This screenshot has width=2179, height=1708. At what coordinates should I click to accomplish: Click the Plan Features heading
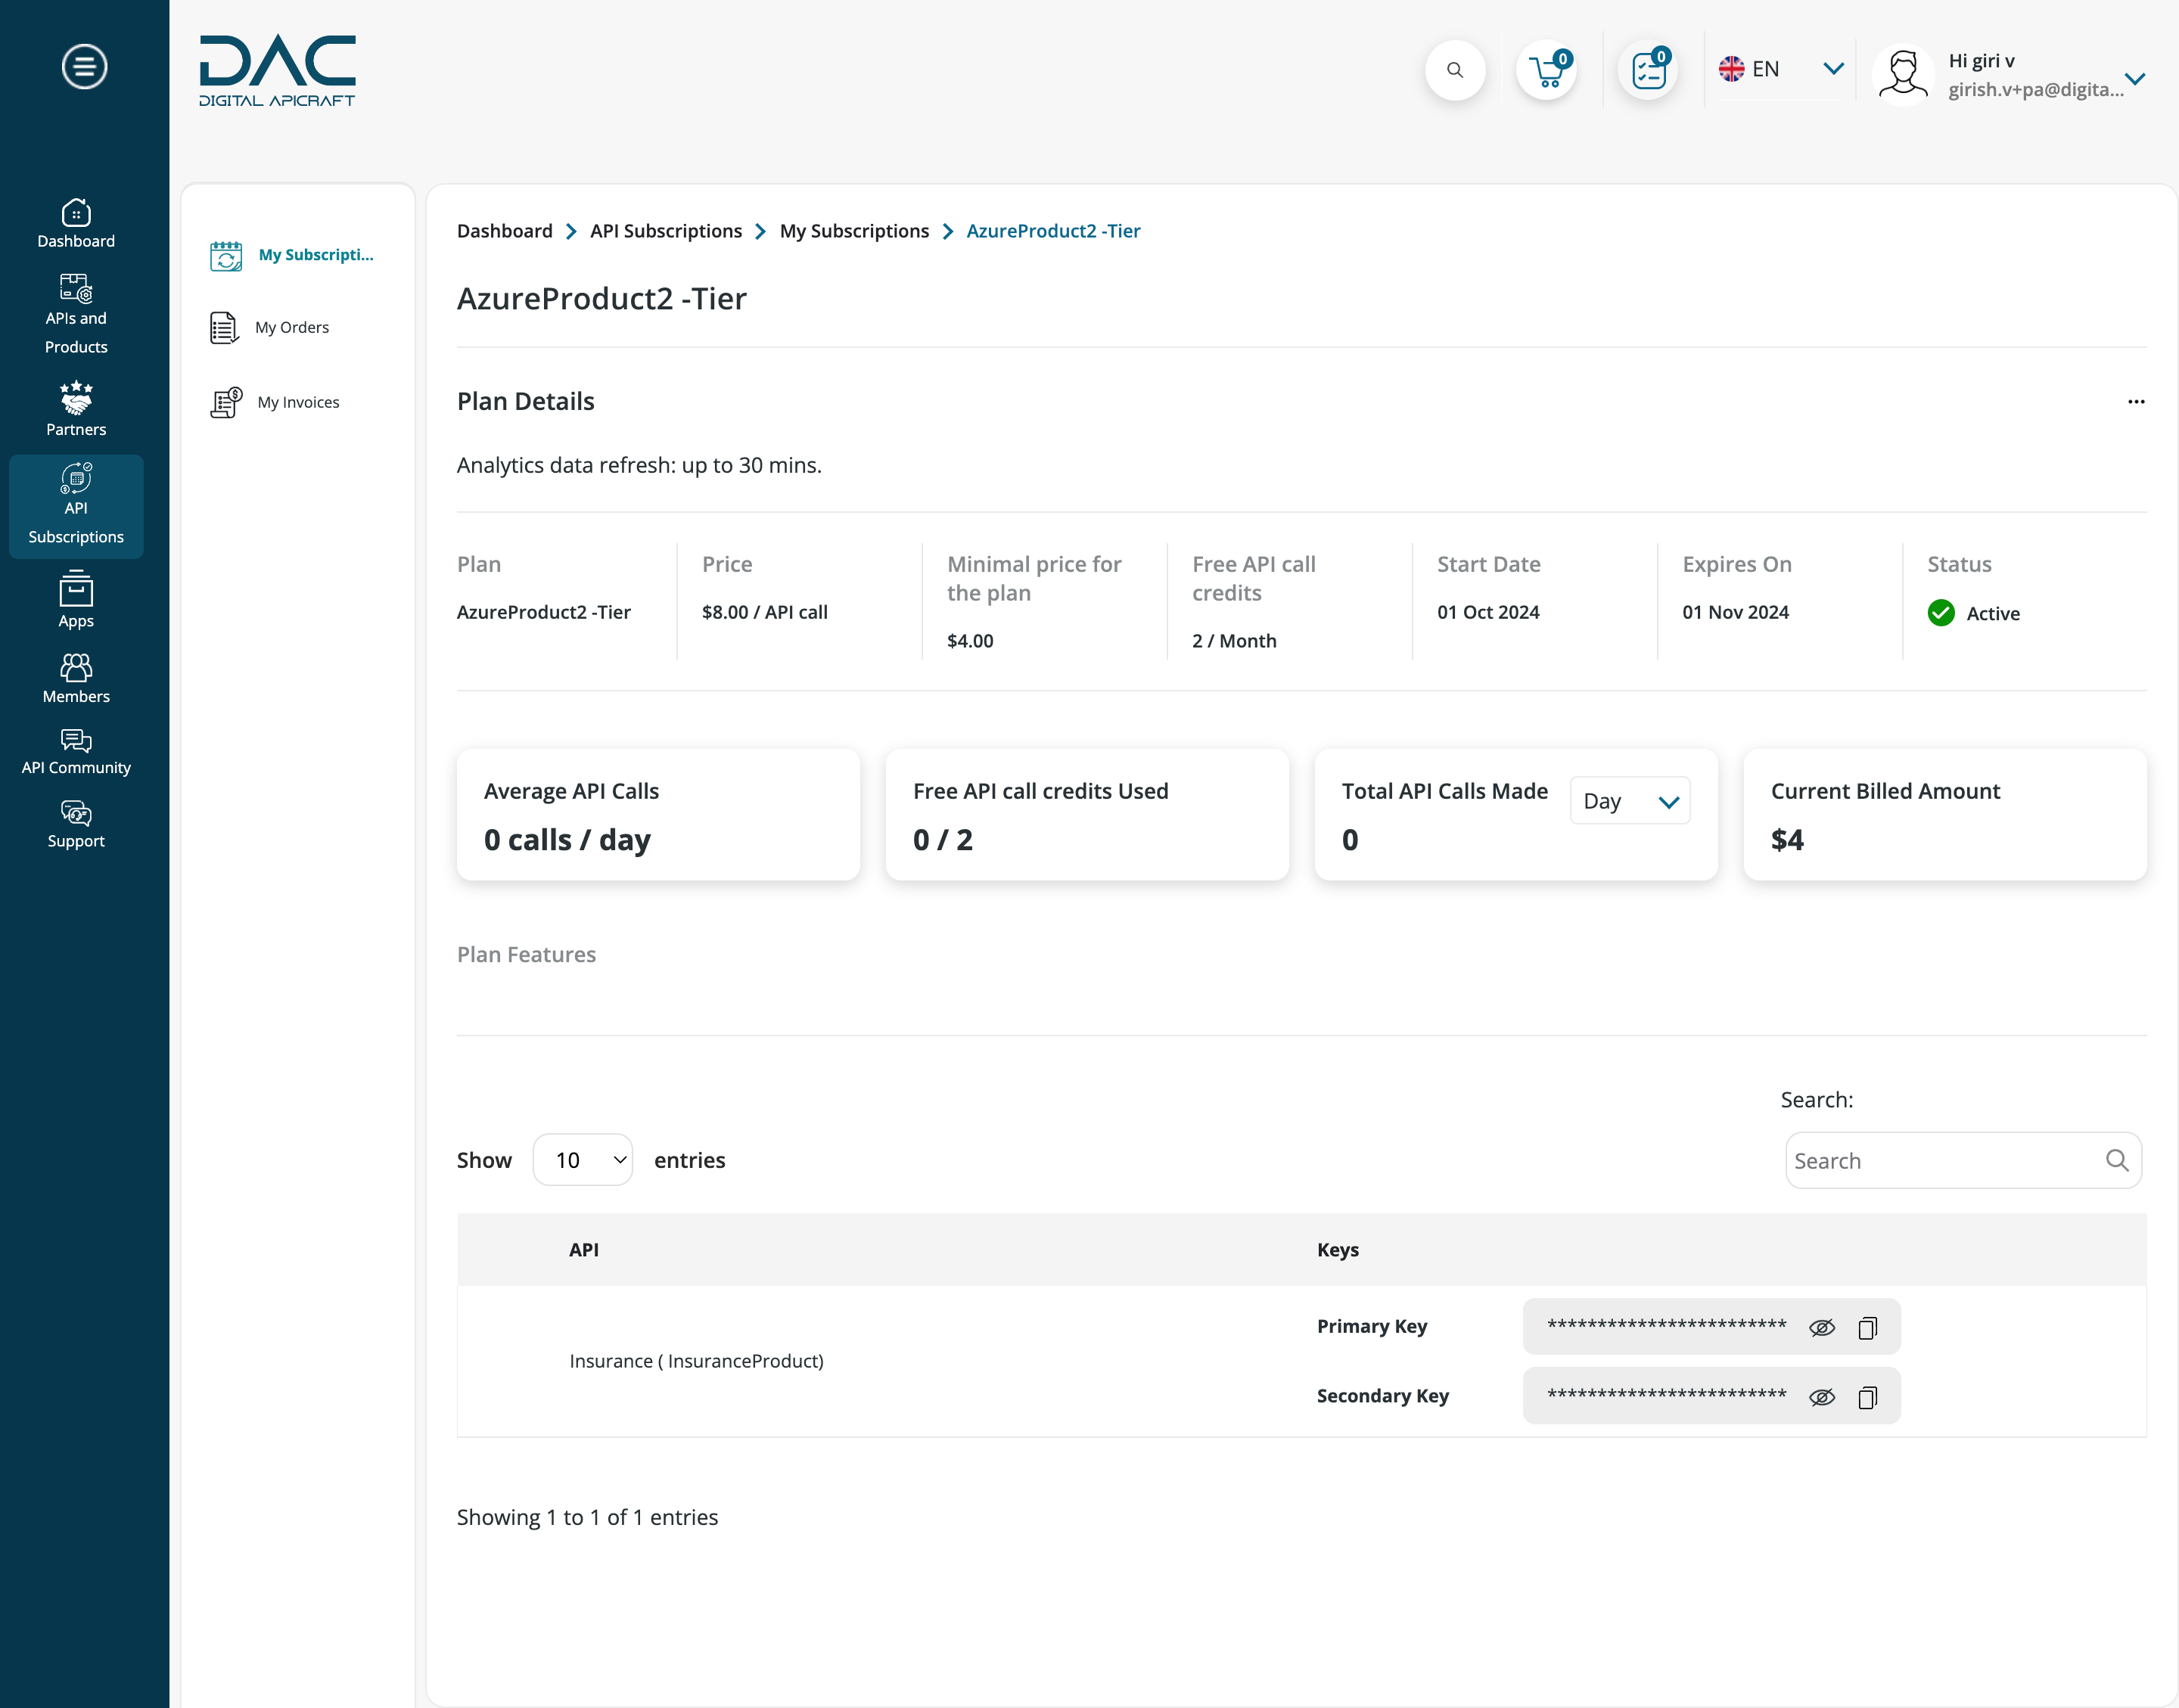[526, 955]
